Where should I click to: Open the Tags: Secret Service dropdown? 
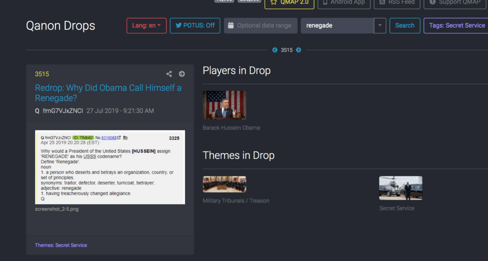(x=456, y=26)
